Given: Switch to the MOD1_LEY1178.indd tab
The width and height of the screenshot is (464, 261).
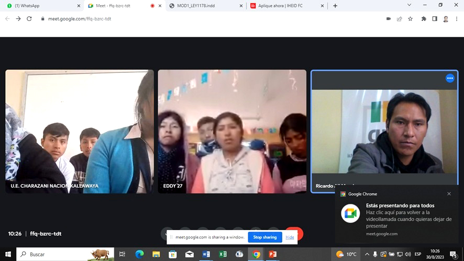Looking at the screenshot, I should (204, 6).
